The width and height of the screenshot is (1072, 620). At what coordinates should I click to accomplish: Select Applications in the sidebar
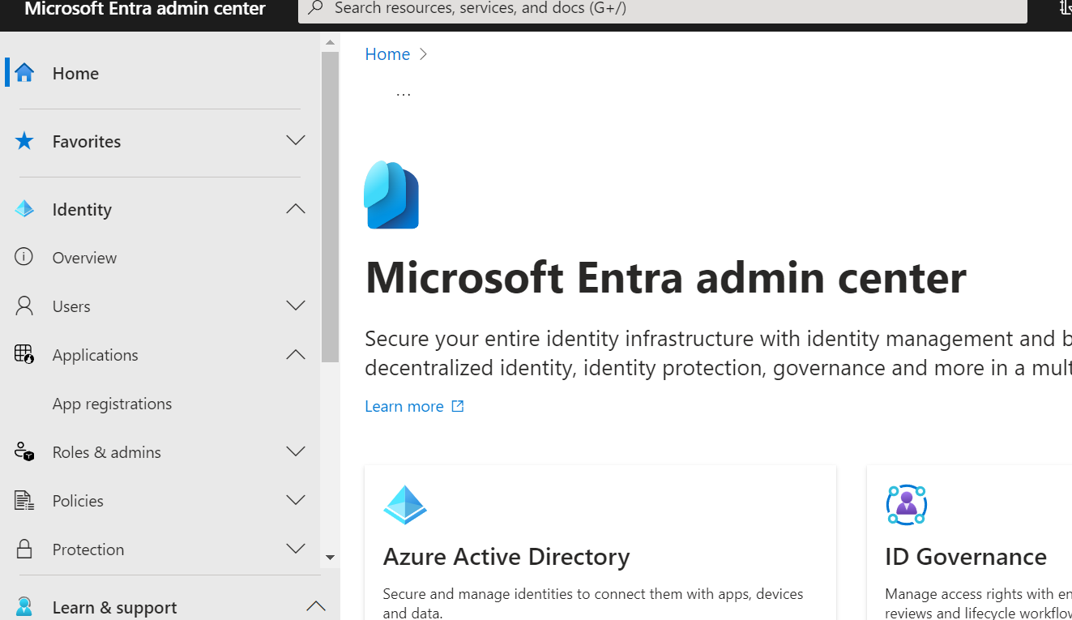point(95,355)
